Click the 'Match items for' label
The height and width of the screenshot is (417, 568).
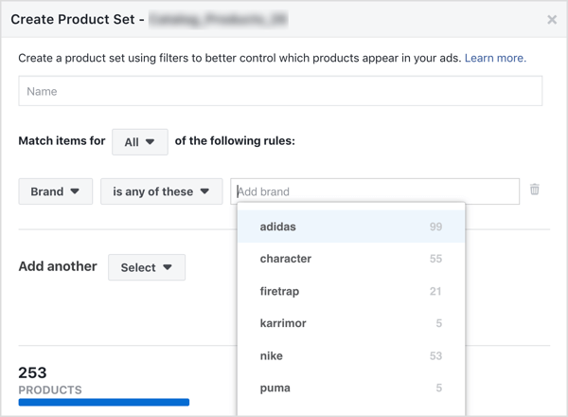(62, 140)
